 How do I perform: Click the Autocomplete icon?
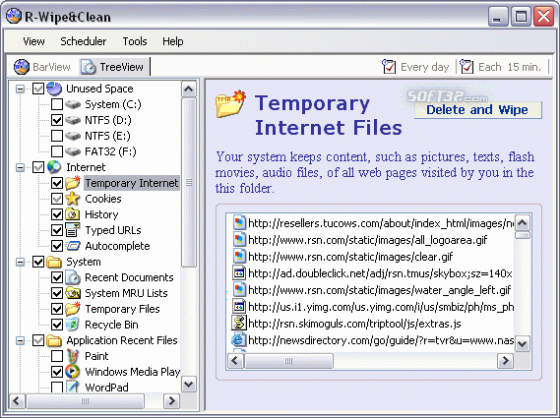click(x=74, y=246)
